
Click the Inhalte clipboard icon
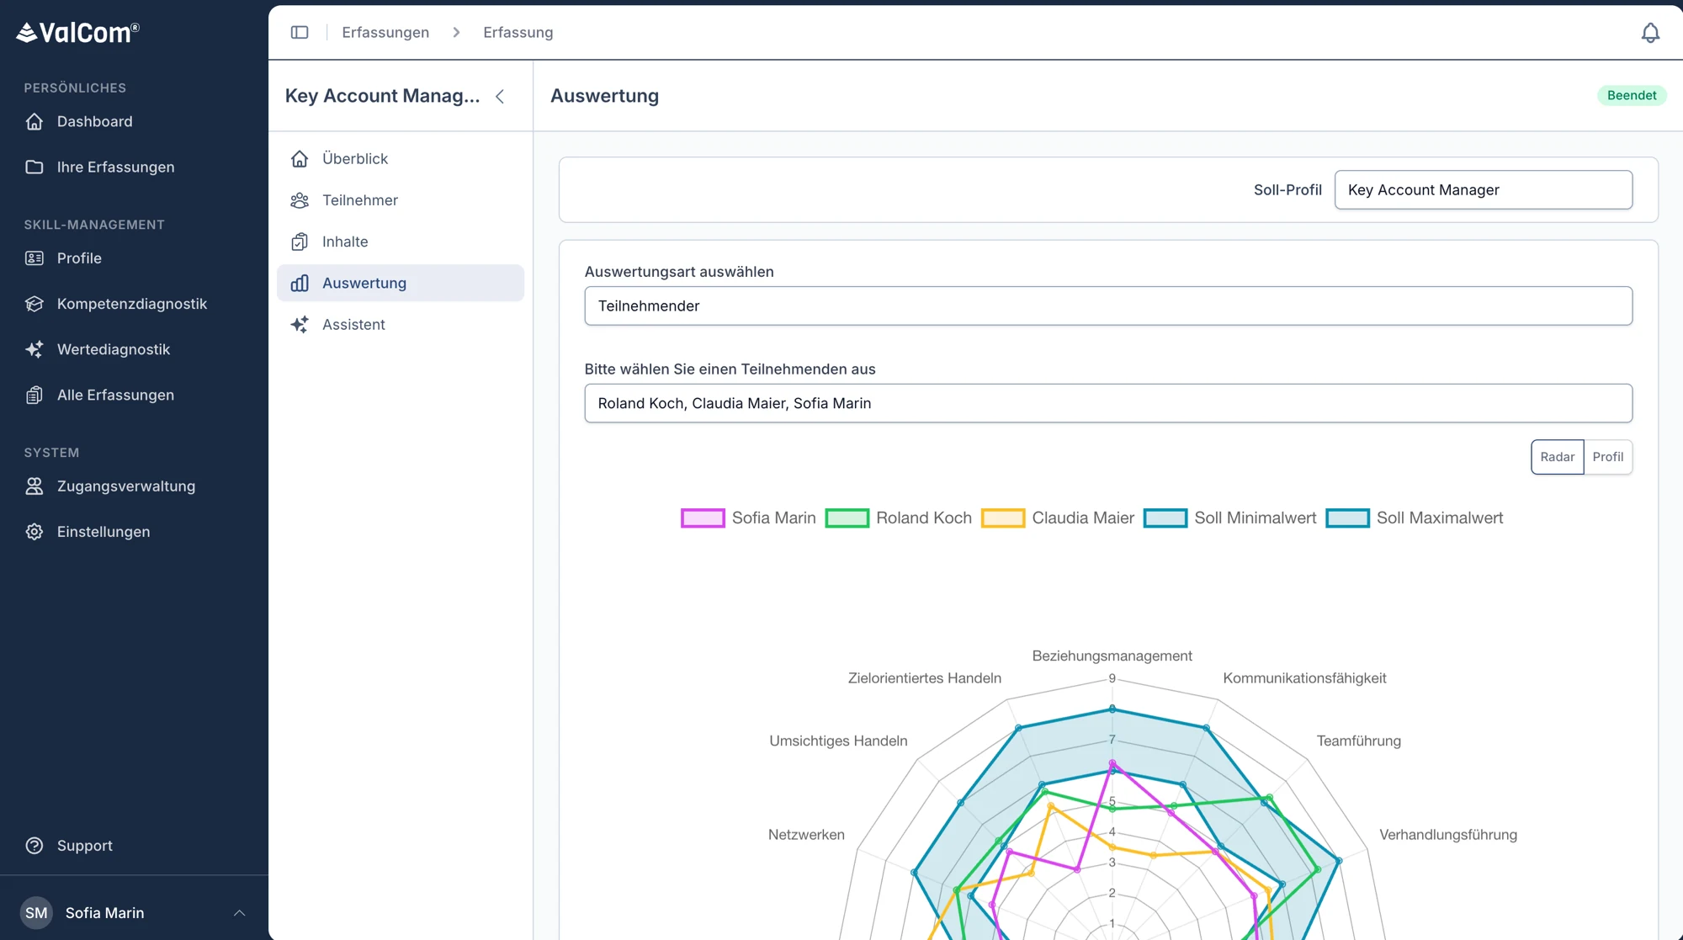300,242
